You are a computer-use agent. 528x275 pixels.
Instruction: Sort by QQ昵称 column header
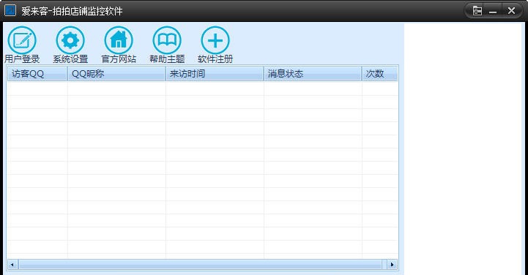coord(116,74)
